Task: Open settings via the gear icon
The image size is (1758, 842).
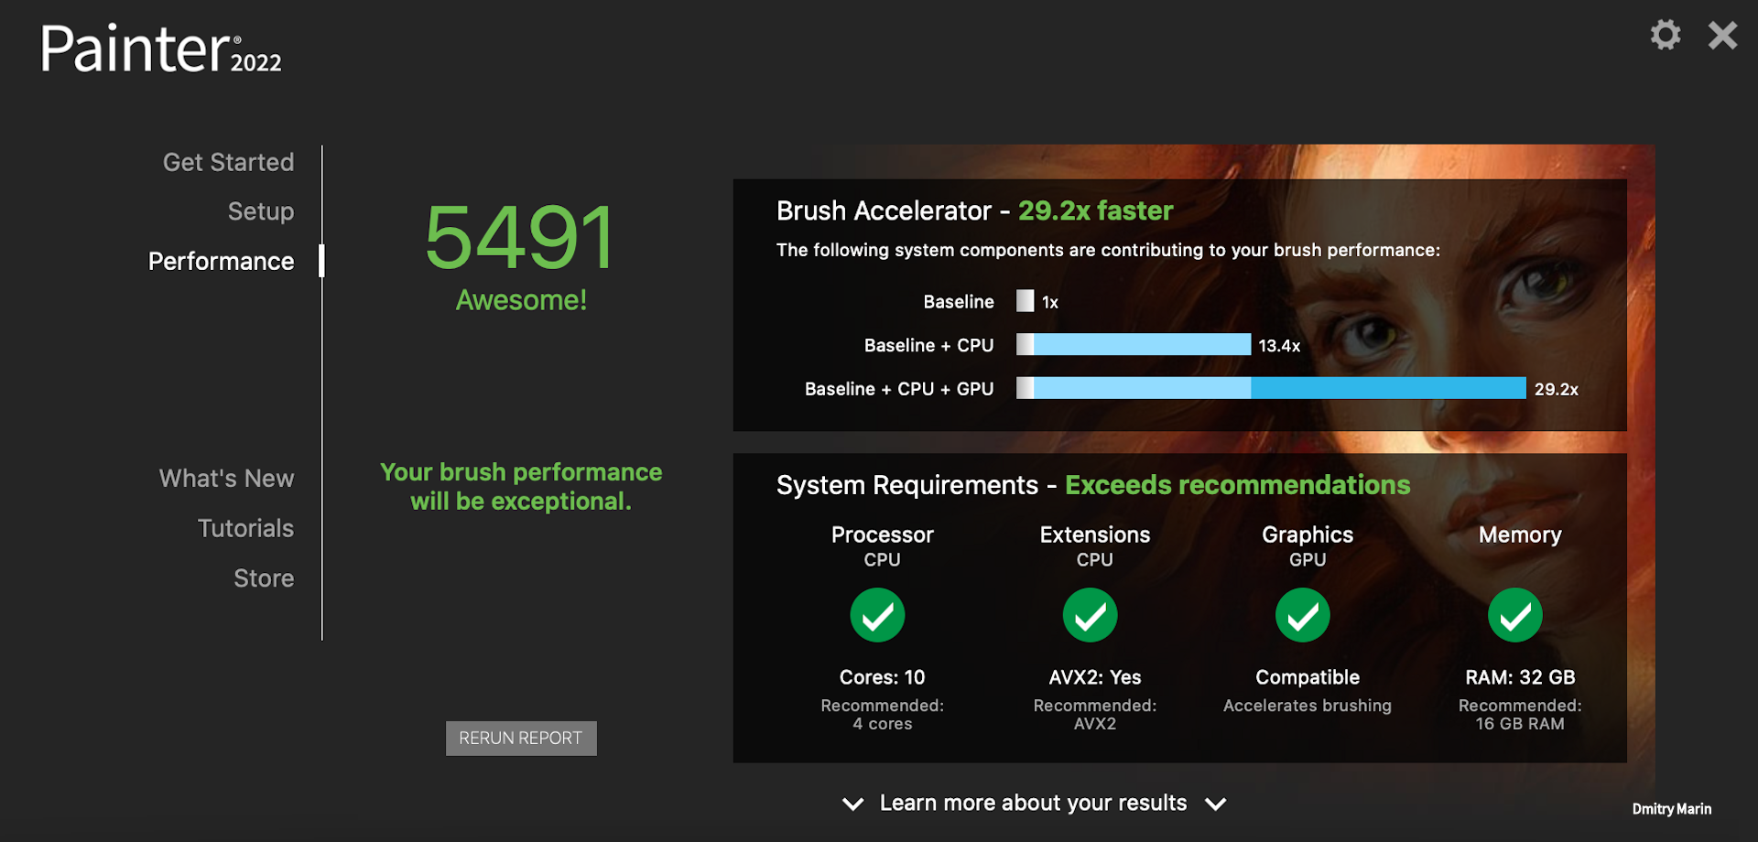Action: coord(1666,36)
